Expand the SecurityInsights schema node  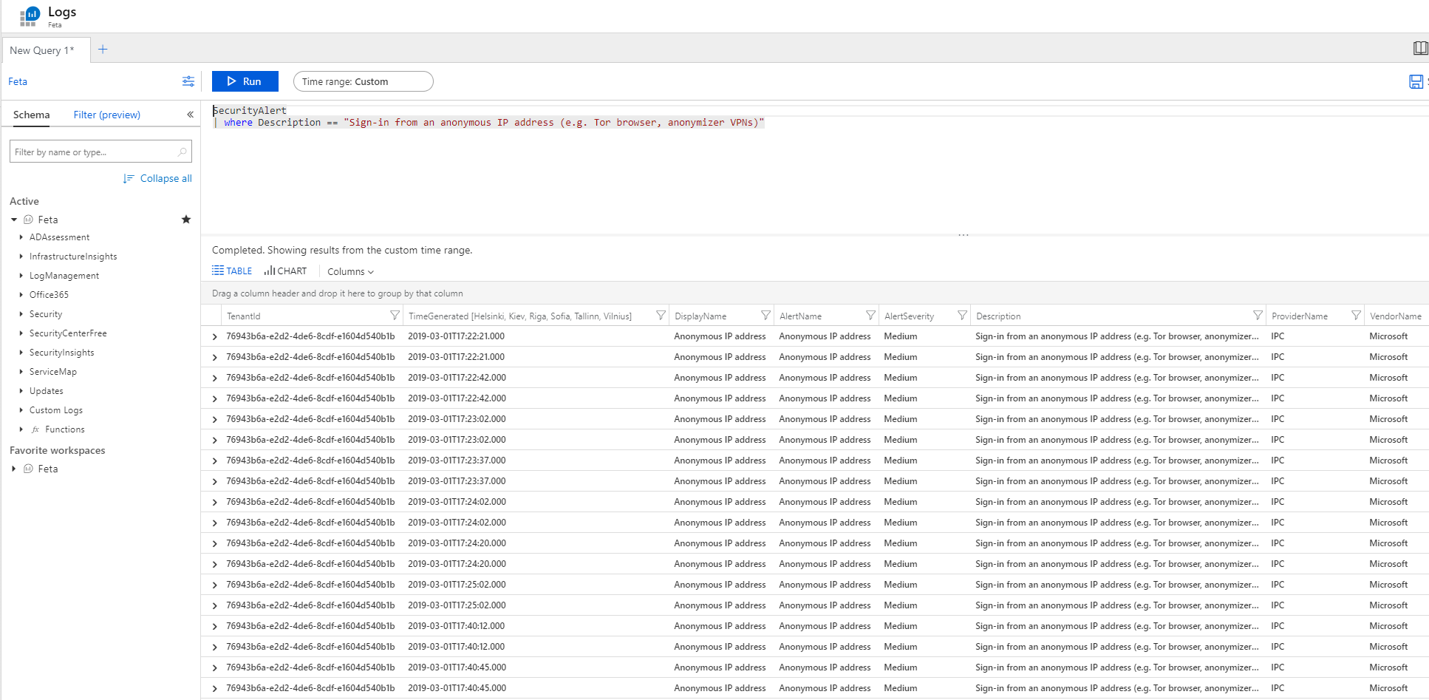point(21,353)
